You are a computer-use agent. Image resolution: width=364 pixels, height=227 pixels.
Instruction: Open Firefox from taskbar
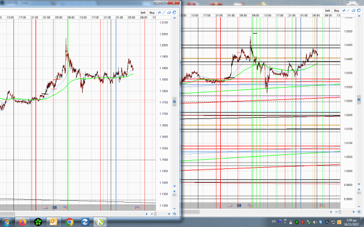[x=23, y=222]
